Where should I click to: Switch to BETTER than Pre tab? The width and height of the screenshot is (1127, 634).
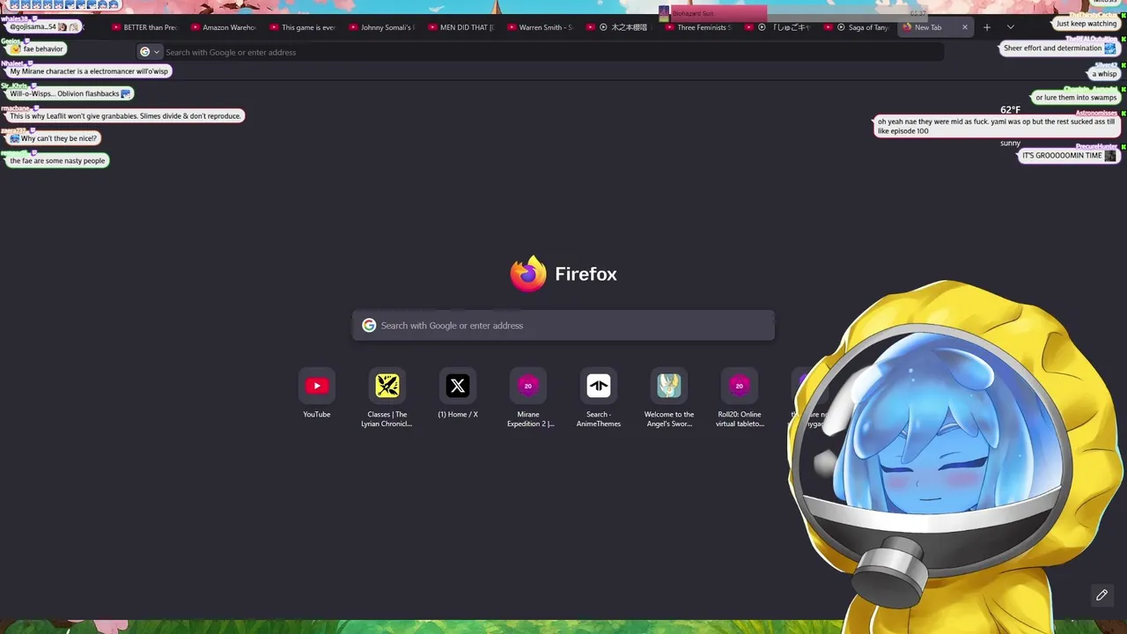[x=144, y=27]
